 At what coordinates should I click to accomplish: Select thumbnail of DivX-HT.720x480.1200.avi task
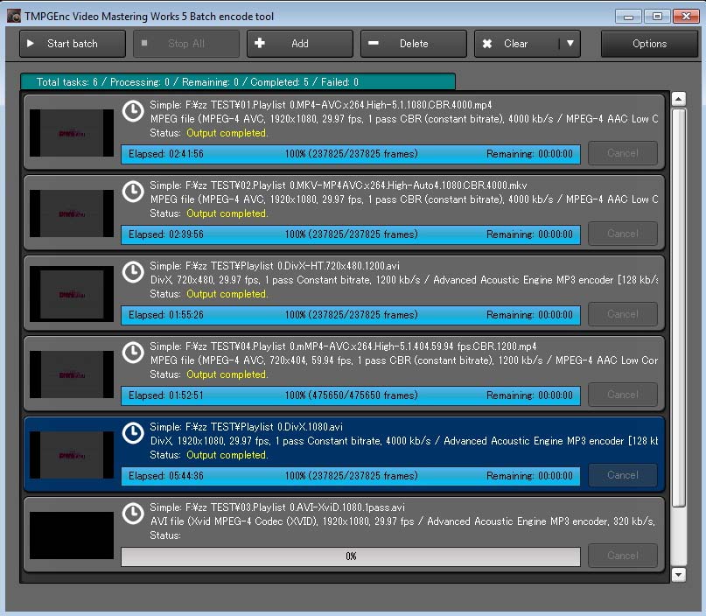click(72, 294)
